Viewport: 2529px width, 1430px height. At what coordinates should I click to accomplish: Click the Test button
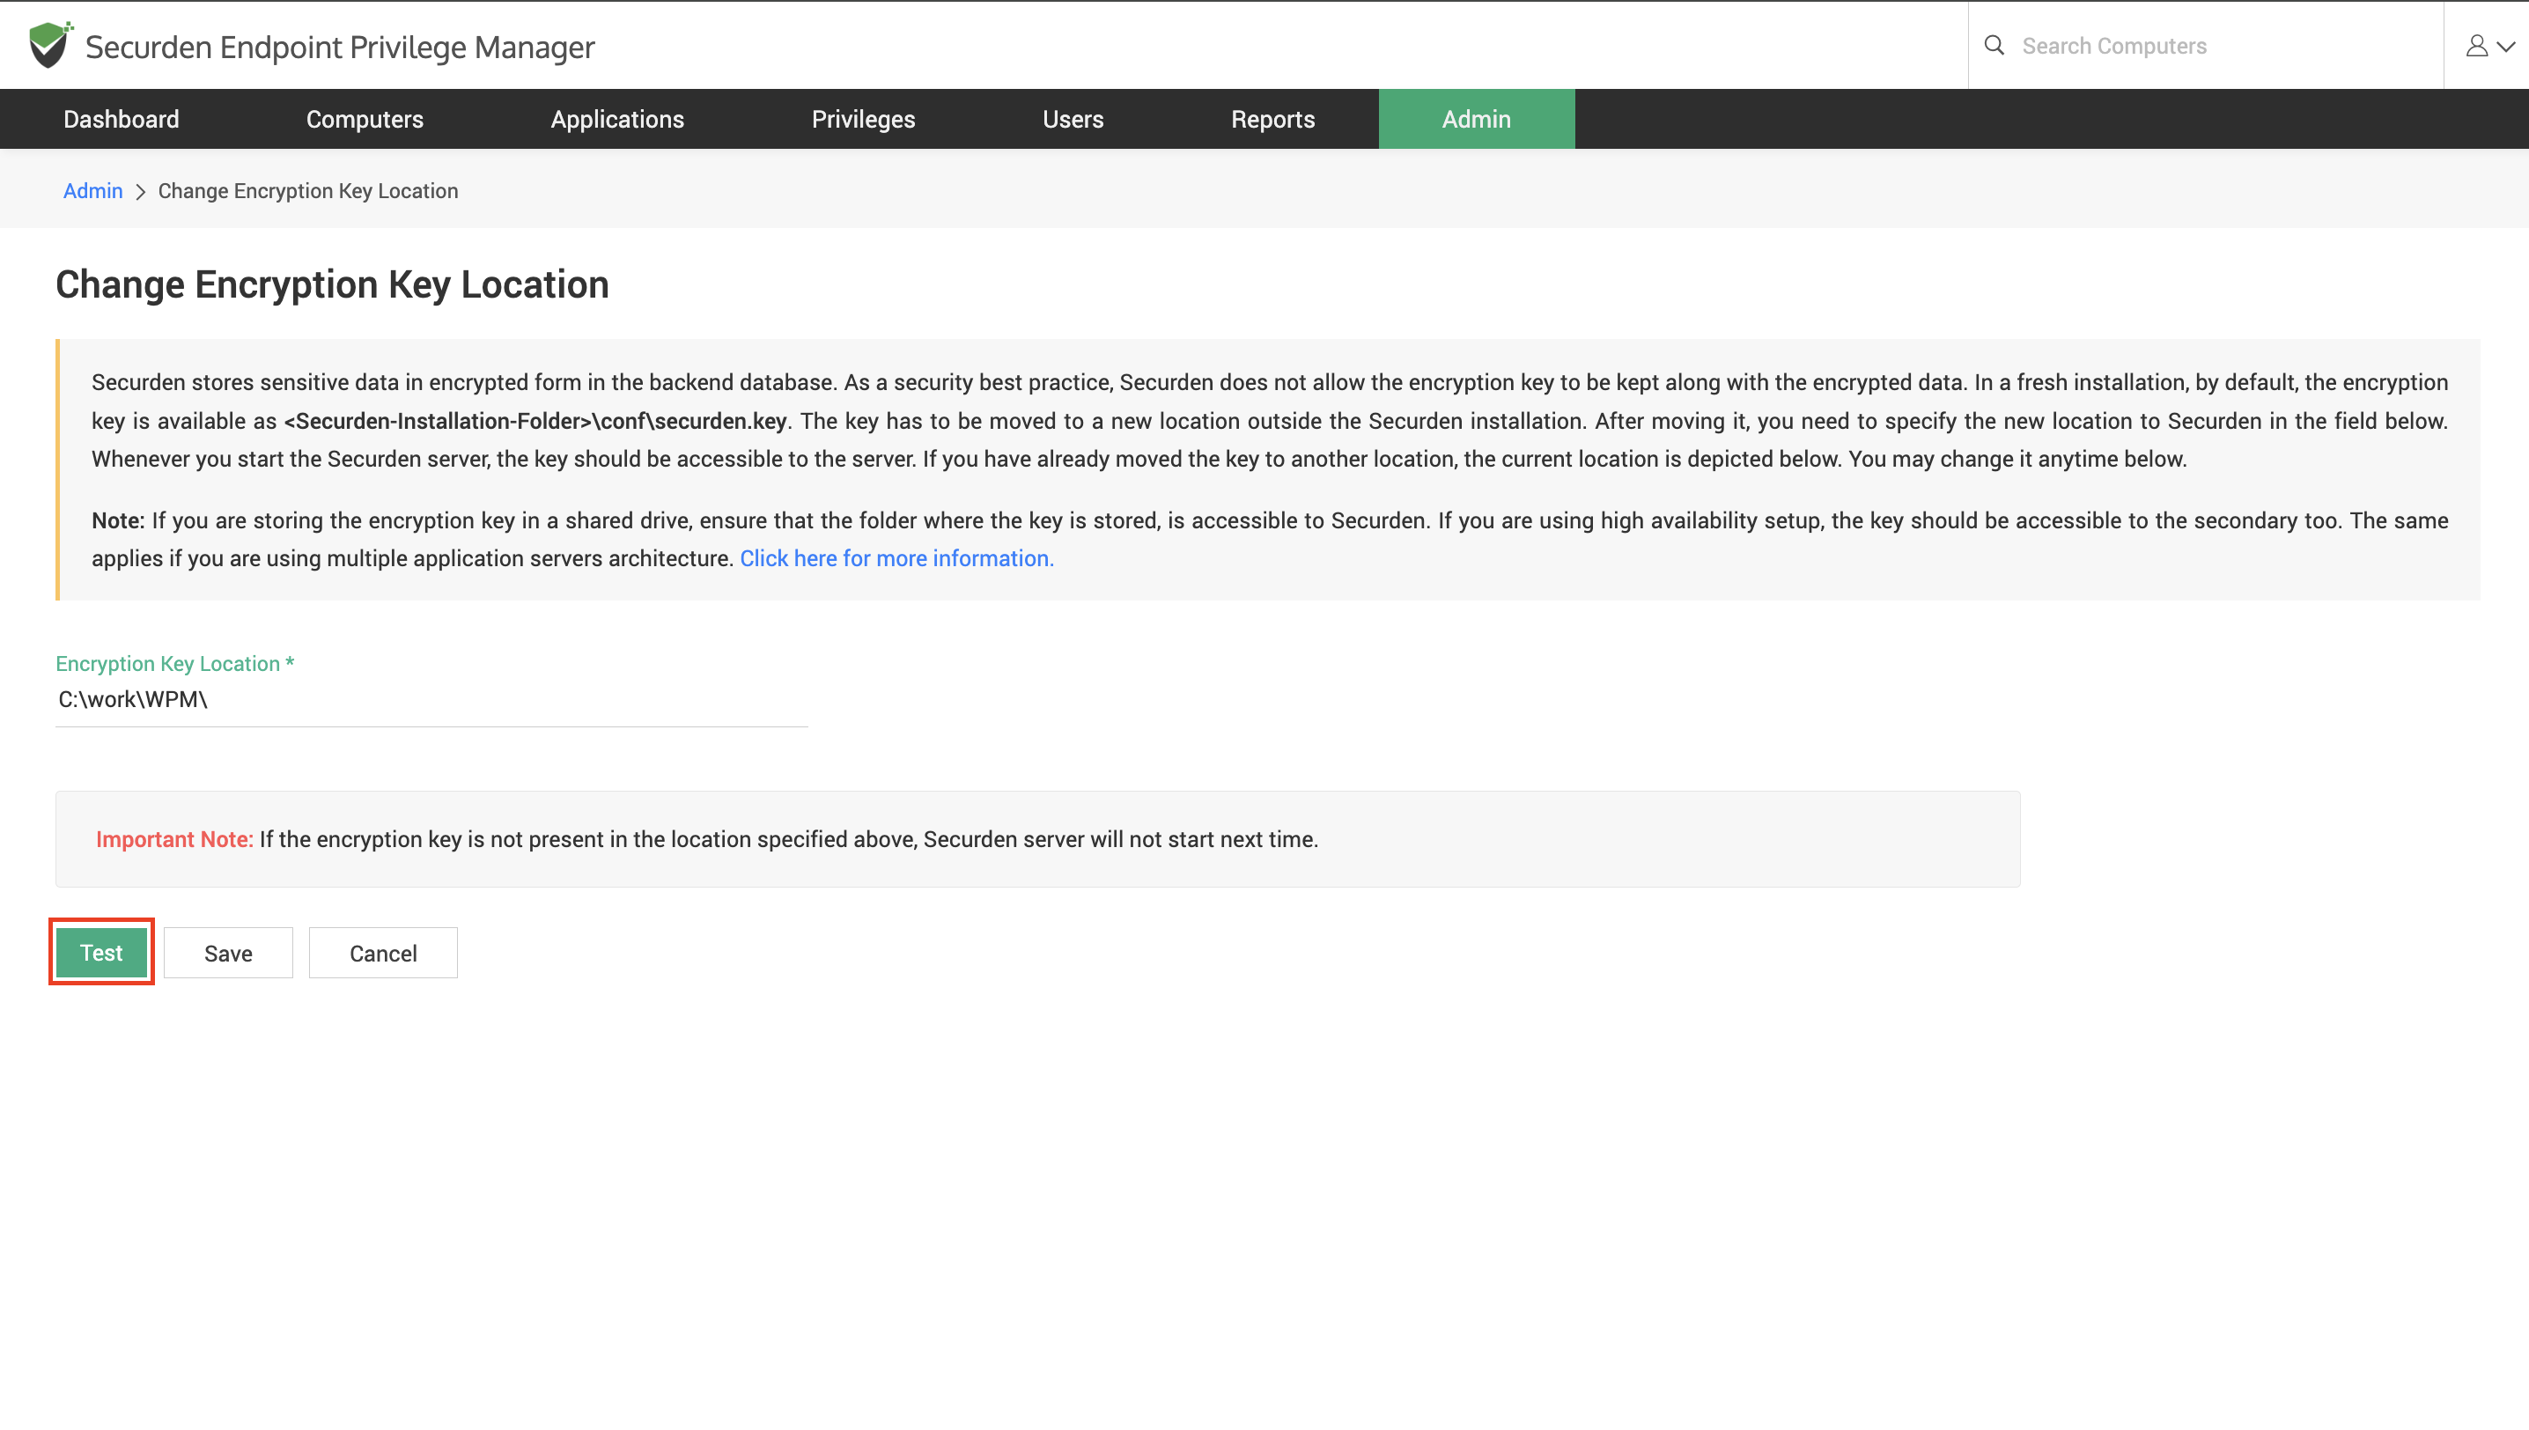(101, 953)
